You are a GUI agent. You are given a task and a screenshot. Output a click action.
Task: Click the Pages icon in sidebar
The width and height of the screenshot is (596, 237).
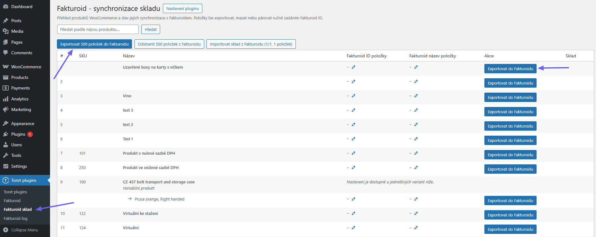point(6,42)
